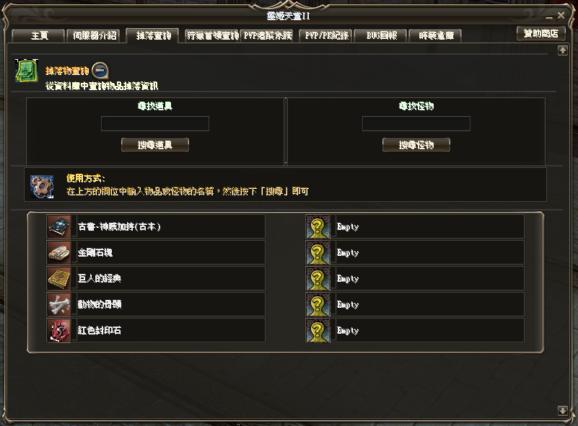Open the BUG回報 tab
578x426 pixels.
point(381,36)
